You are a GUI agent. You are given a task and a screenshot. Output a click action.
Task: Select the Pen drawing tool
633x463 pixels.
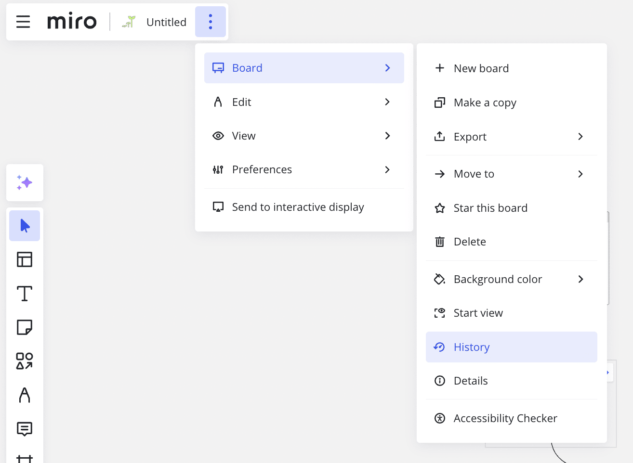click(x=25, y=395)
